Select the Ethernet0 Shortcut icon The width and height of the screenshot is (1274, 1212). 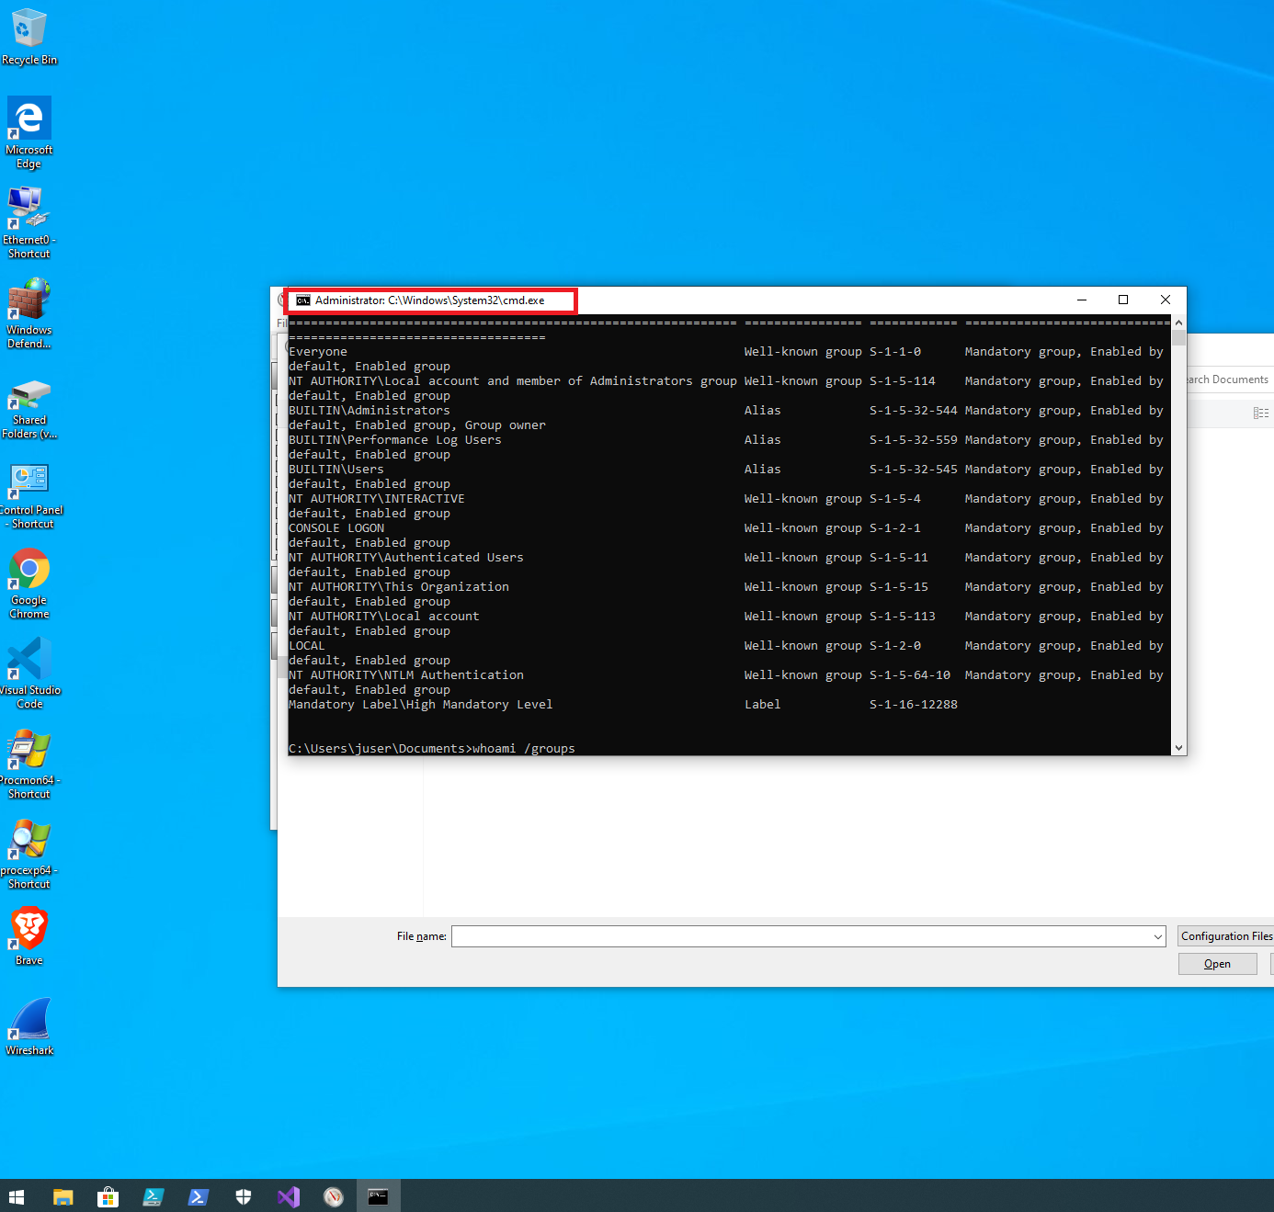click(x=28, y=223)
